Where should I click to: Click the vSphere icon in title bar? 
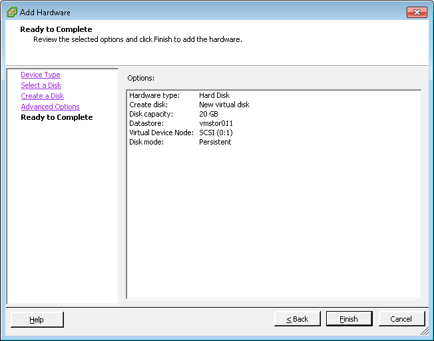tap(12, 12)
